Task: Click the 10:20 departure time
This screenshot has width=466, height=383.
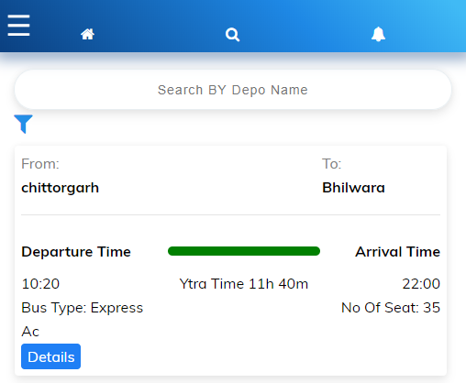Action: pyautogui.click(x=40, y=284)
